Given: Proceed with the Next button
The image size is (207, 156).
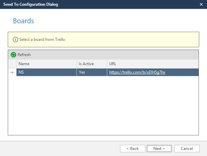Looking at the screenshot, I should coord(159,149).
